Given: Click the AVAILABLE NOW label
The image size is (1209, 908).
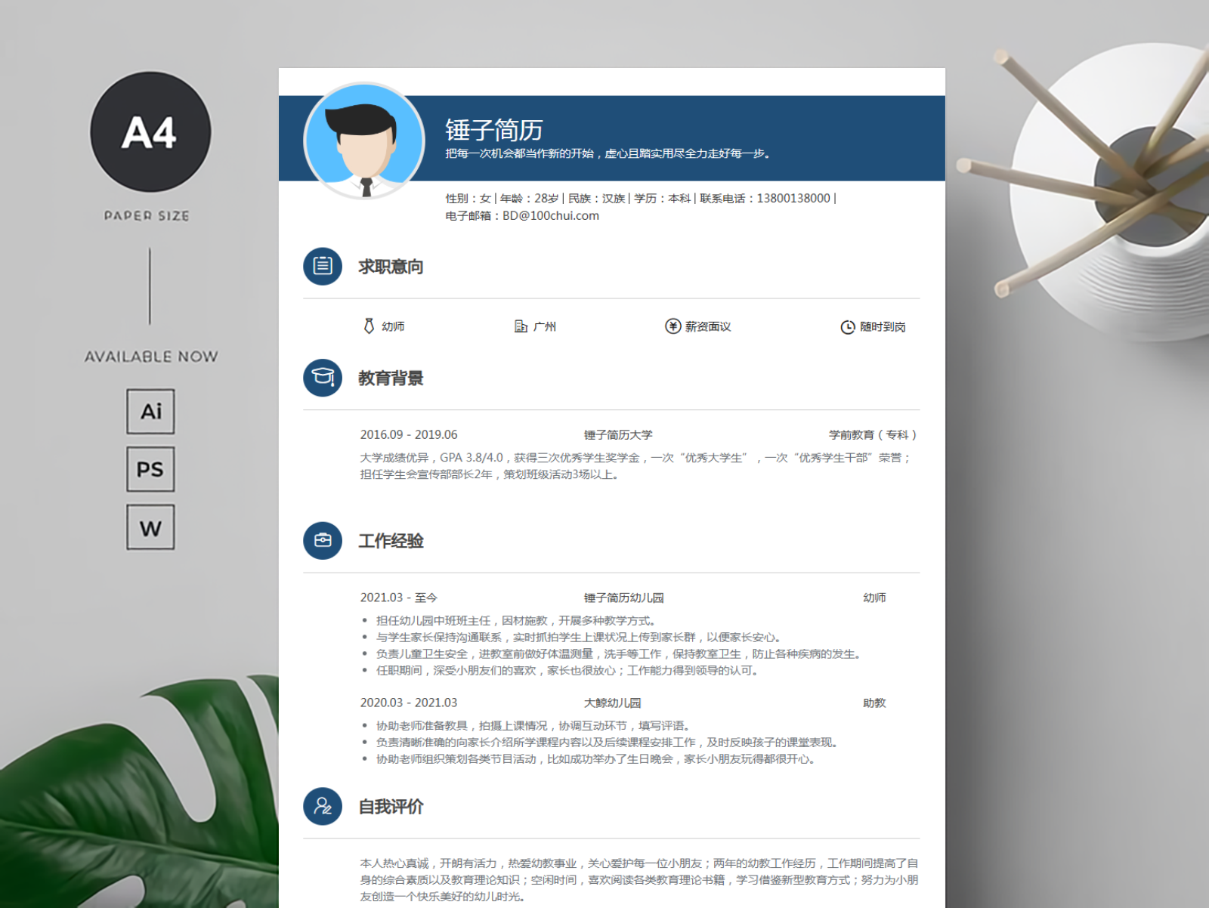Looking at the screenshot, I should click(151, 357).
